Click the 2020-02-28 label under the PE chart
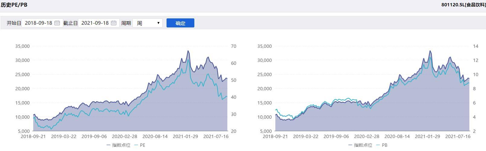The image size is (486, 151). pos(125,137)
